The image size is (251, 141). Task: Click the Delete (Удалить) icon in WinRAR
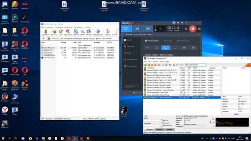tap(76, 32)
